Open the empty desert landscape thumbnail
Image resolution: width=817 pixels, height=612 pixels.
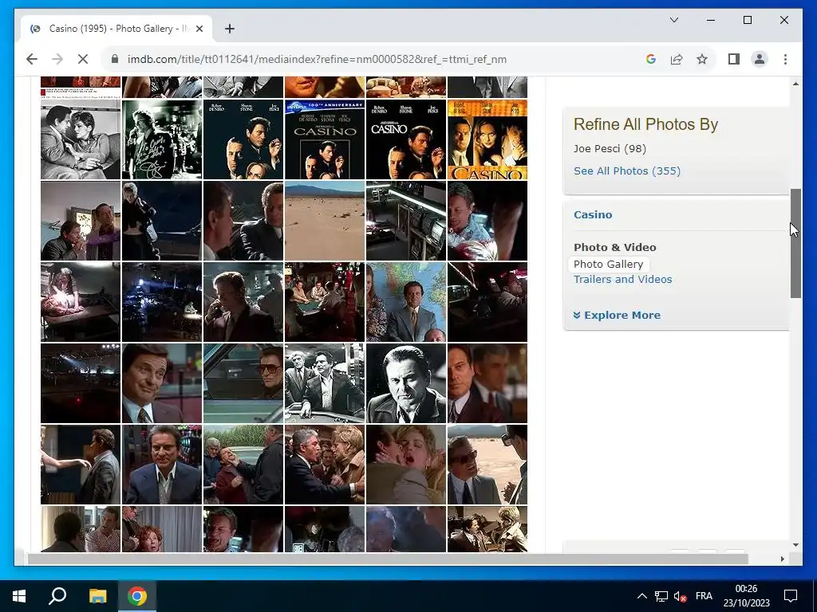pyautogui.click(x=325, y=221)
